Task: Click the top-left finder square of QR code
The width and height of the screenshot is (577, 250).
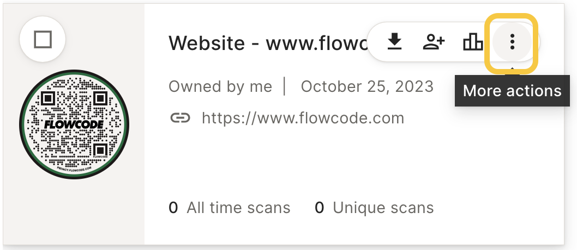Action: pyautogui.click(x=48, y=98)
